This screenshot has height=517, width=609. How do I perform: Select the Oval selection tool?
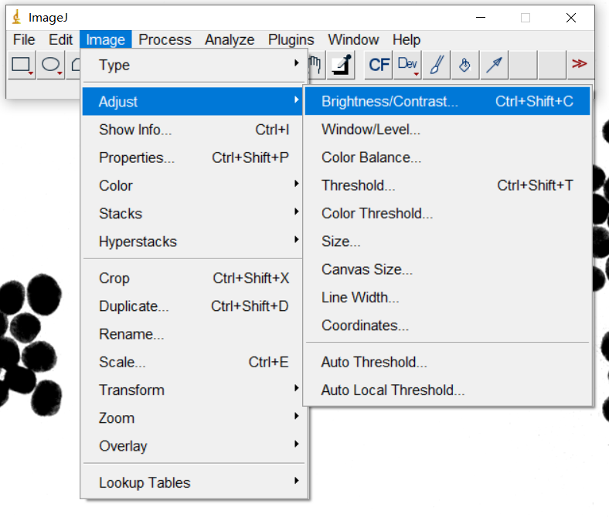50,65
